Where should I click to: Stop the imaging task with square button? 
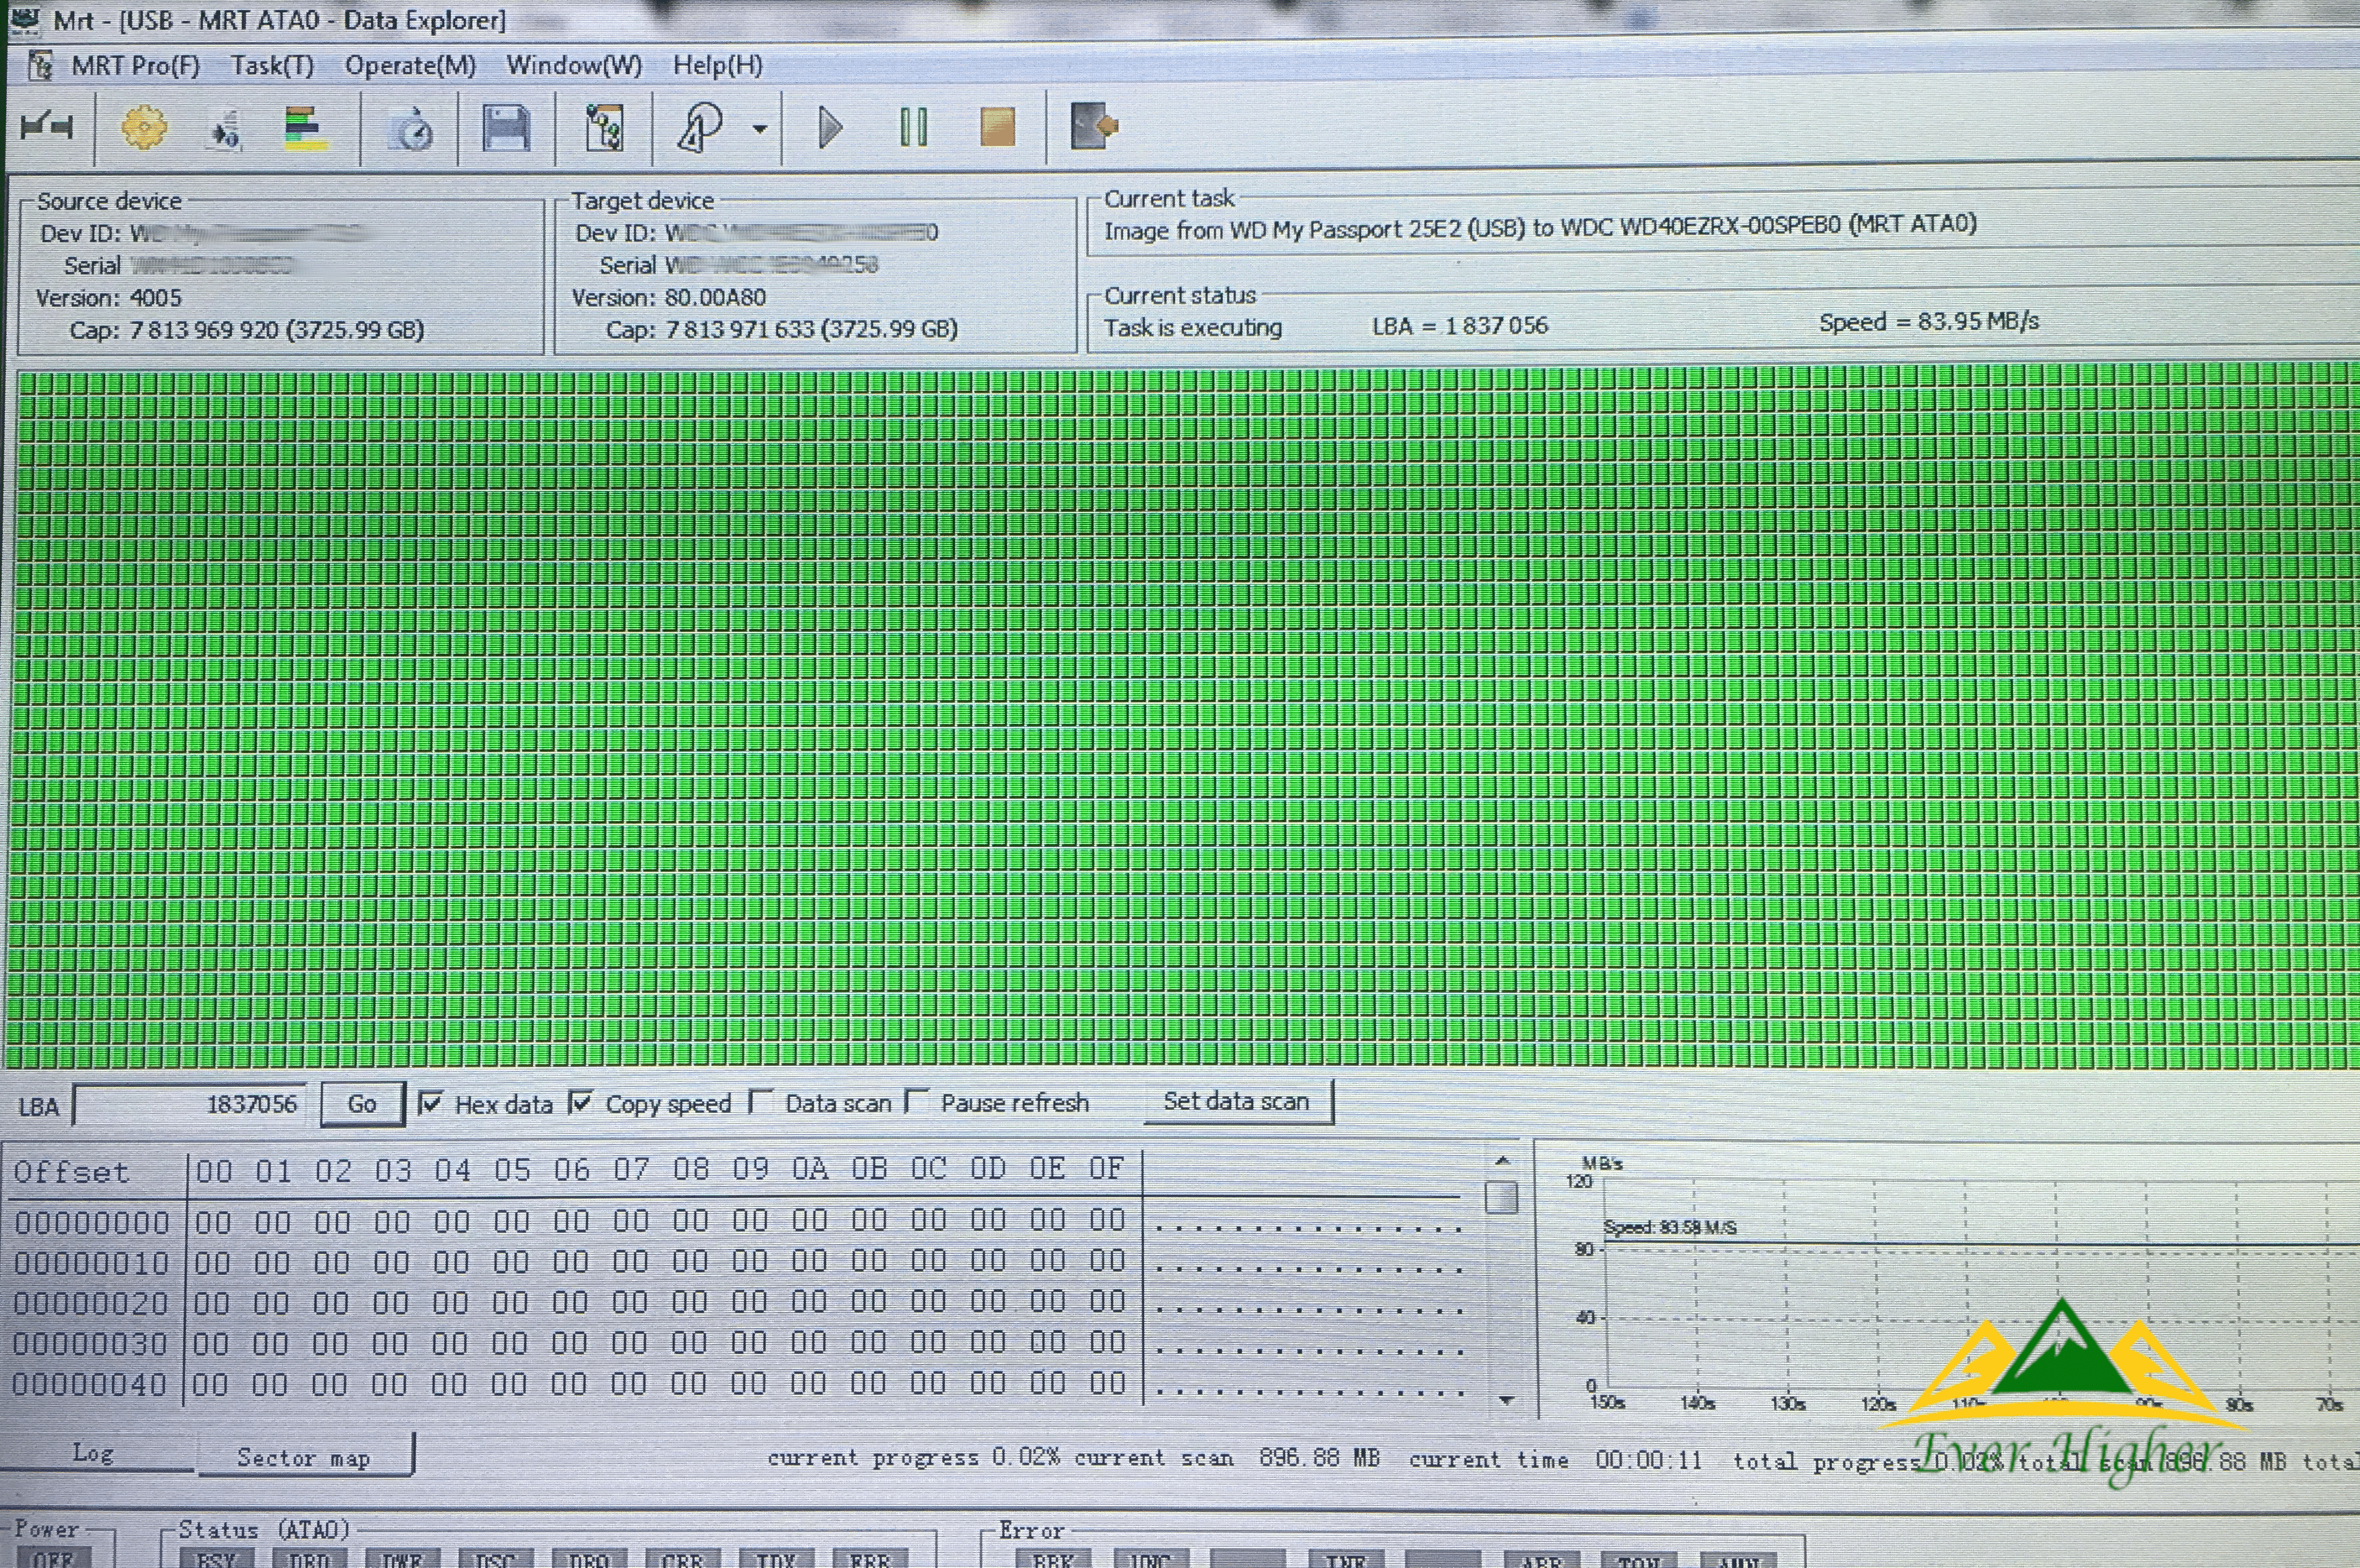pos(997,127)
